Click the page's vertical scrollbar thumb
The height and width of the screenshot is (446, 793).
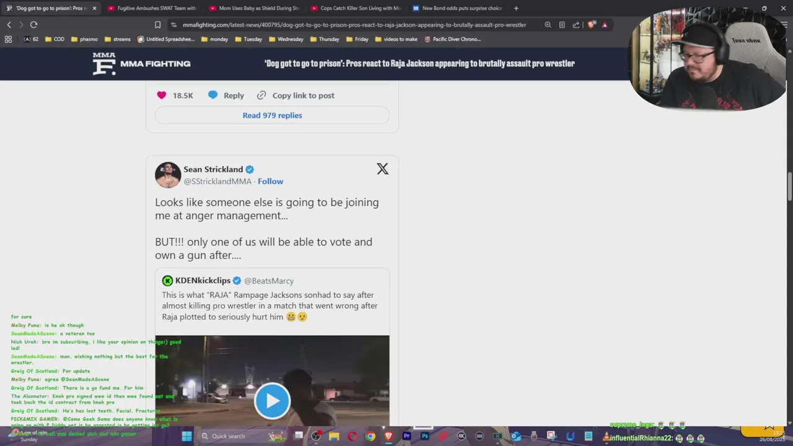[789, 187]
